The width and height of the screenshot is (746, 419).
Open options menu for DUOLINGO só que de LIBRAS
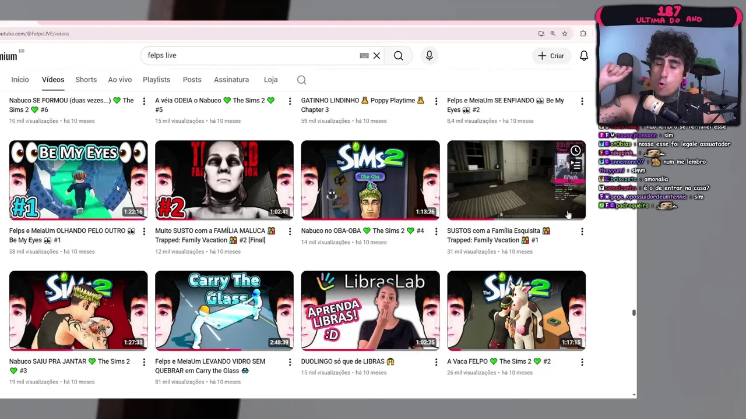tap(436, 362)
